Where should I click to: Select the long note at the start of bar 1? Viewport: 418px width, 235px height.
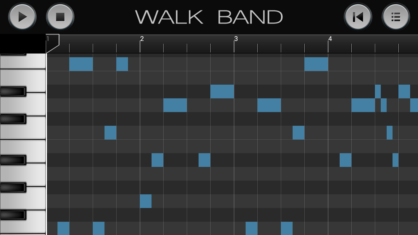click(x=82, y=64)
